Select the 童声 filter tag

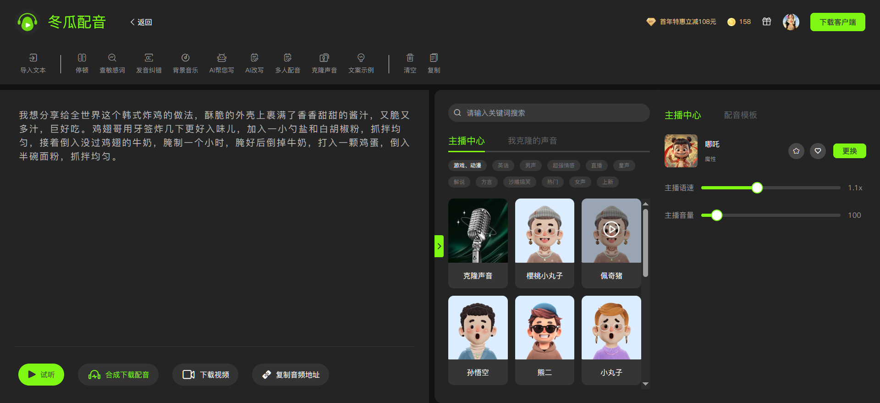coord(624,166)
